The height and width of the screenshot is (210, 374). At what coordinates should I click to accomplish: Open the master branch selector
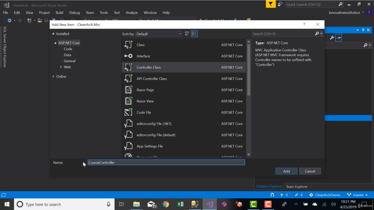(357, 195)
